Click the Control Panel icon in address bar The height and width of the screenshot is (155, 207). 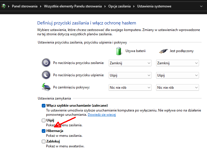[x=3, y=6]
